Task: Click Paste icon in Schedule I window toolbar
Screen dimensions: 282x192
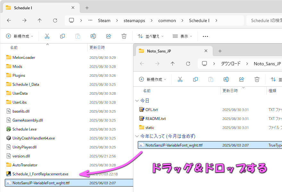Action: click(x=78, y=36)
